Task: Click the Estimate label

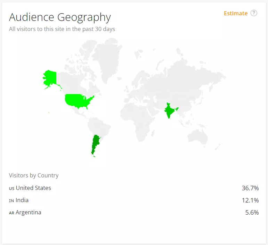Action: tap(235, 13)
